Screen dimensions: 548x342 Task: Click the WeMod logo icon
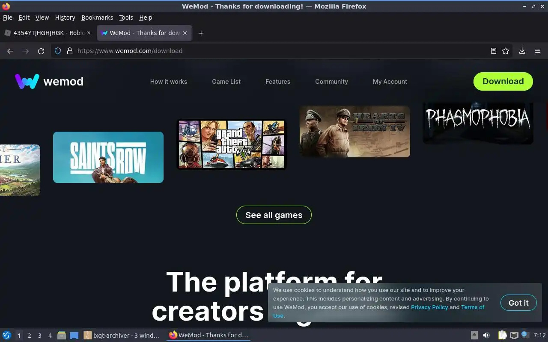pyautogui.click(x=27, y=81)
